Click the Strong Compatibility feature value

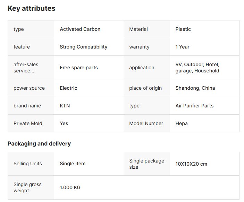(x=83, y=47)
